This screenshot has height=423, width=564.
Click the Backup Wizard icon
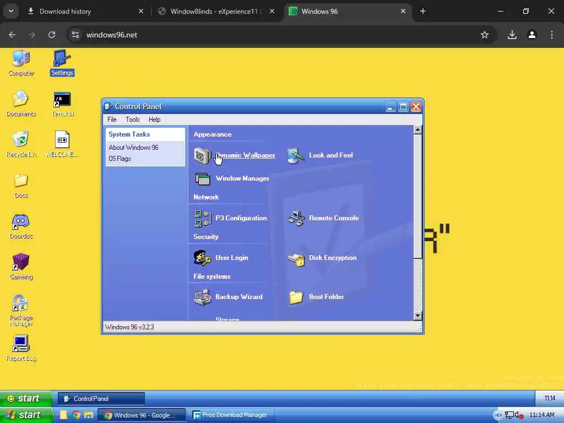pyautogui.click(x=203, y=297)
